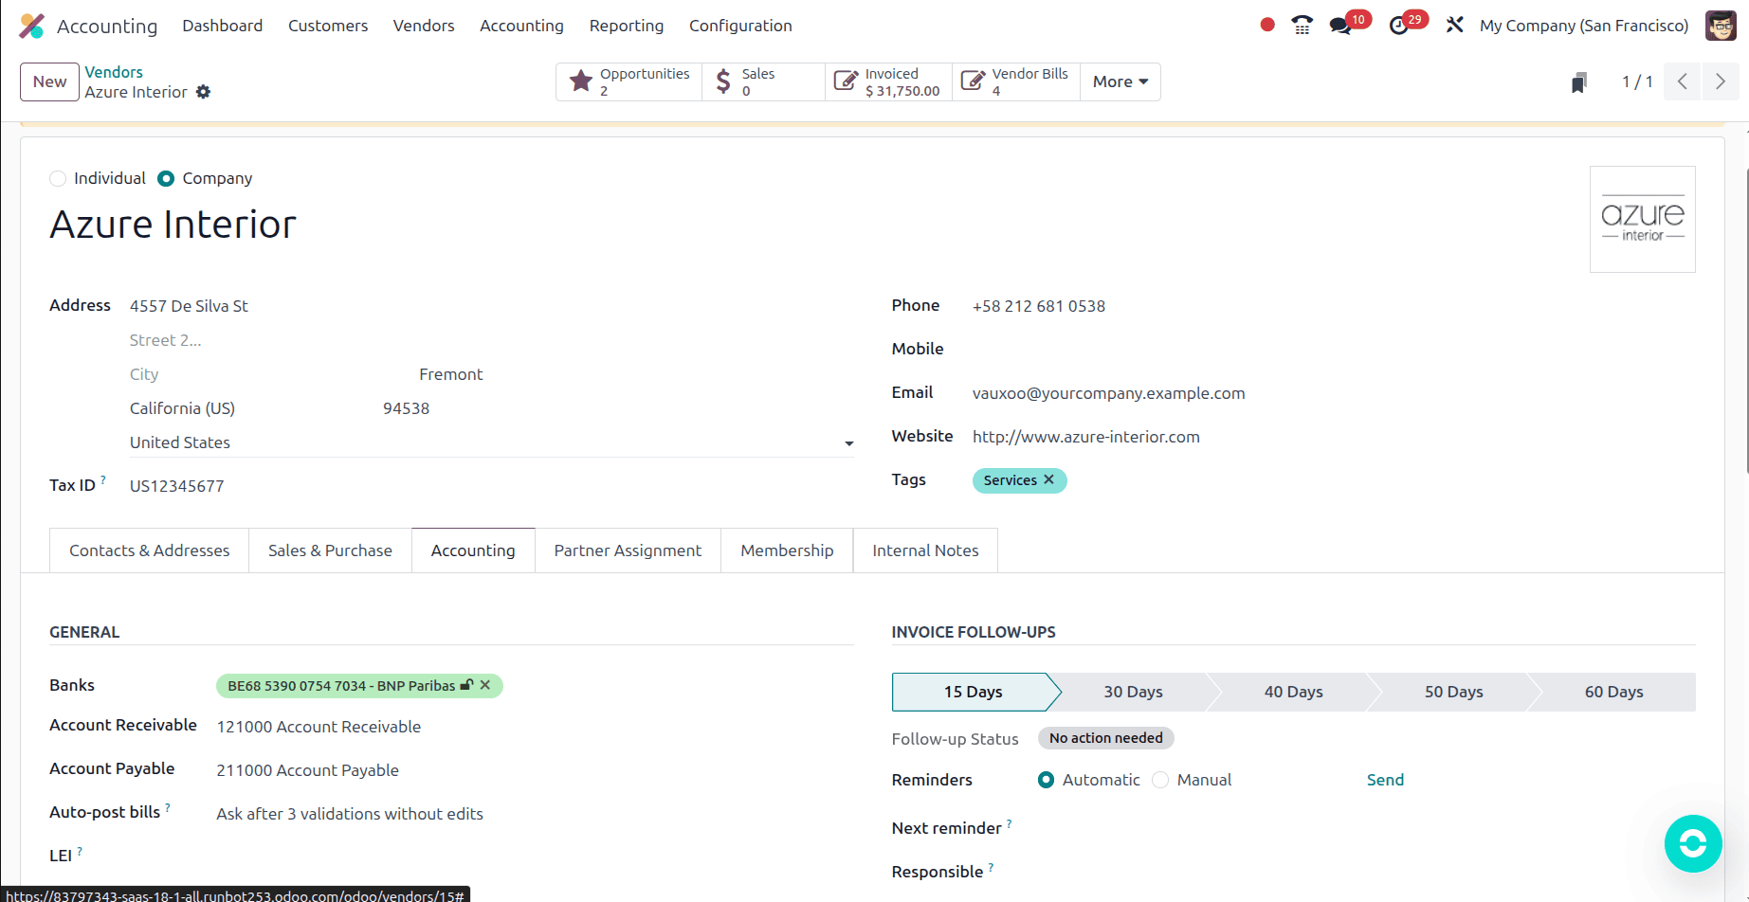Select Manual reminders
Viewport: 1749px width, 902px height.
click(x=1160, y=780)
